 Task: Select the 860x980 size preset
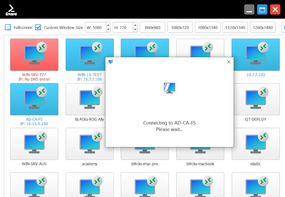(x=152, y=27)
